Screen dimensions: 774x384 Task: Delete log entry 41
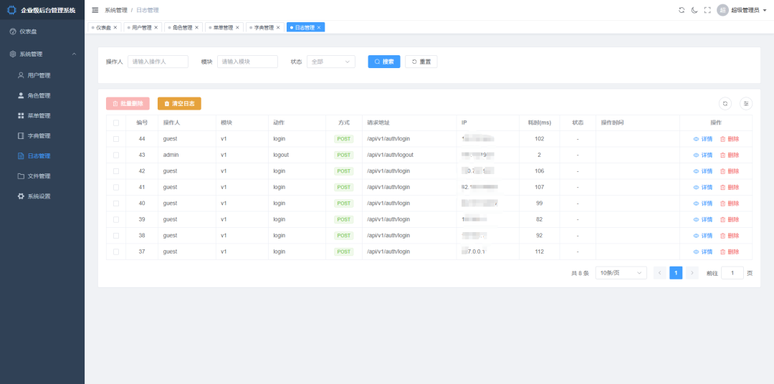tap(730, 188)
